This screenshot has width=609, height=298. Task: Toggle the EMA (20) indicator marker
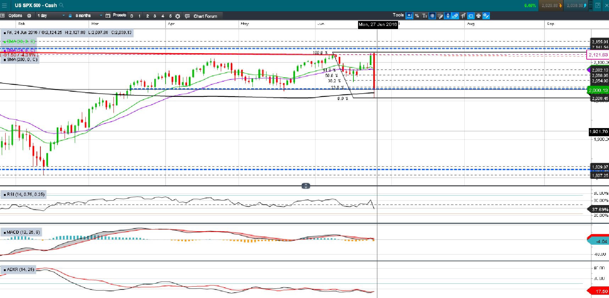(5, 42)
